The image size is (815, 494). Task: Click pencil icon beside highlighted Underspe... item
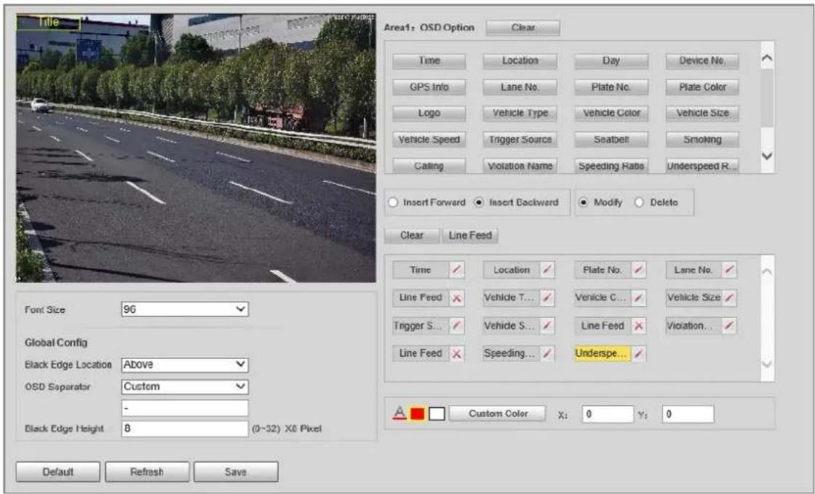[639, 354]
